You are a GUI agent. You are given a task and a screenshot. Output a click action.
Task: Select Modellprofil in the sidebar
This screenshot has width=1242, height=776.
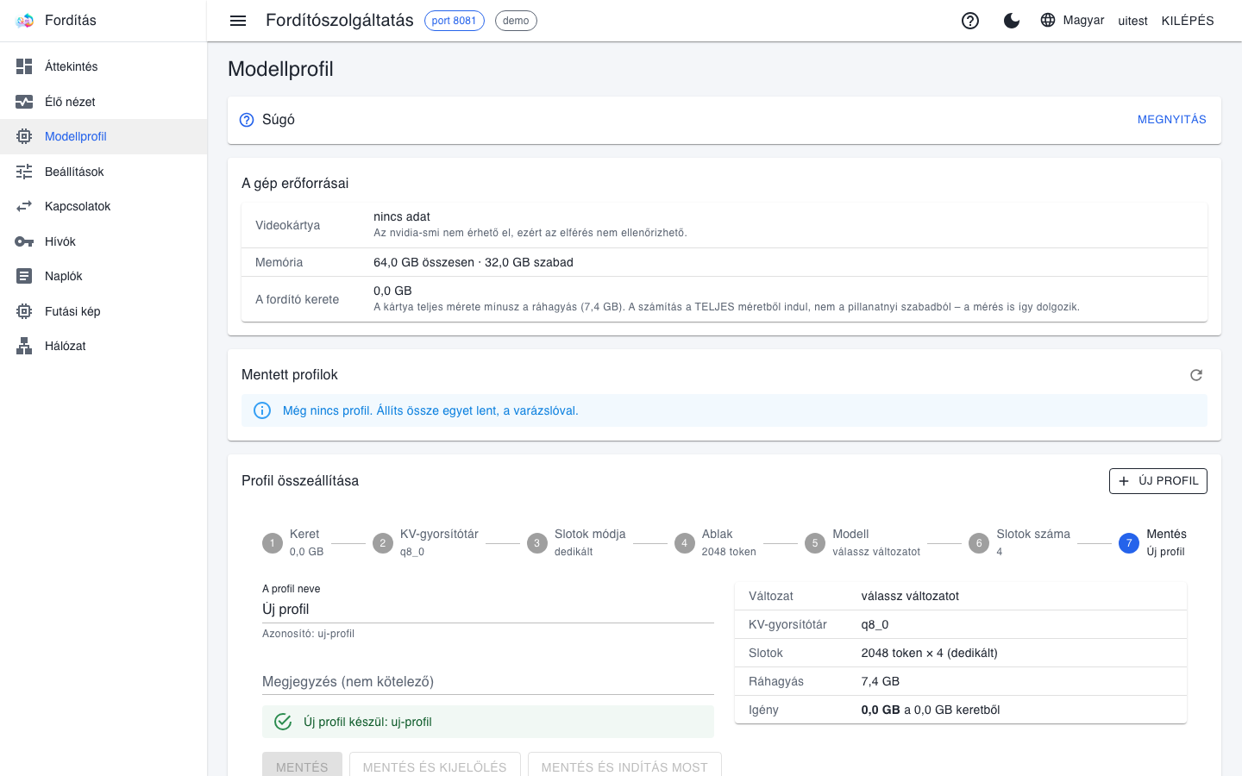pos(103,136)
